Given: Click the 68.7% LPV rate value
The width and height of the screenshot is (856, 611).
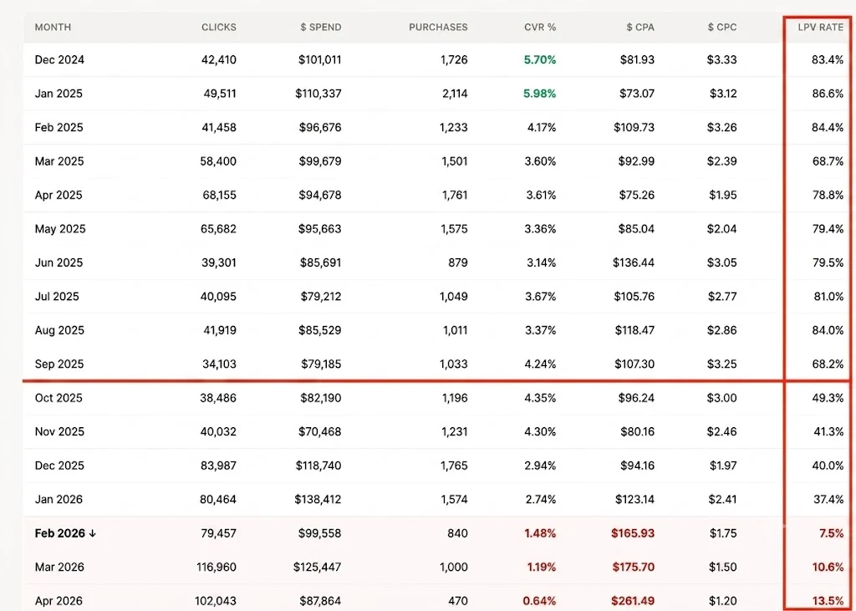Looking at the screenshot, I should pyautogui.click(x=828, y=161).
